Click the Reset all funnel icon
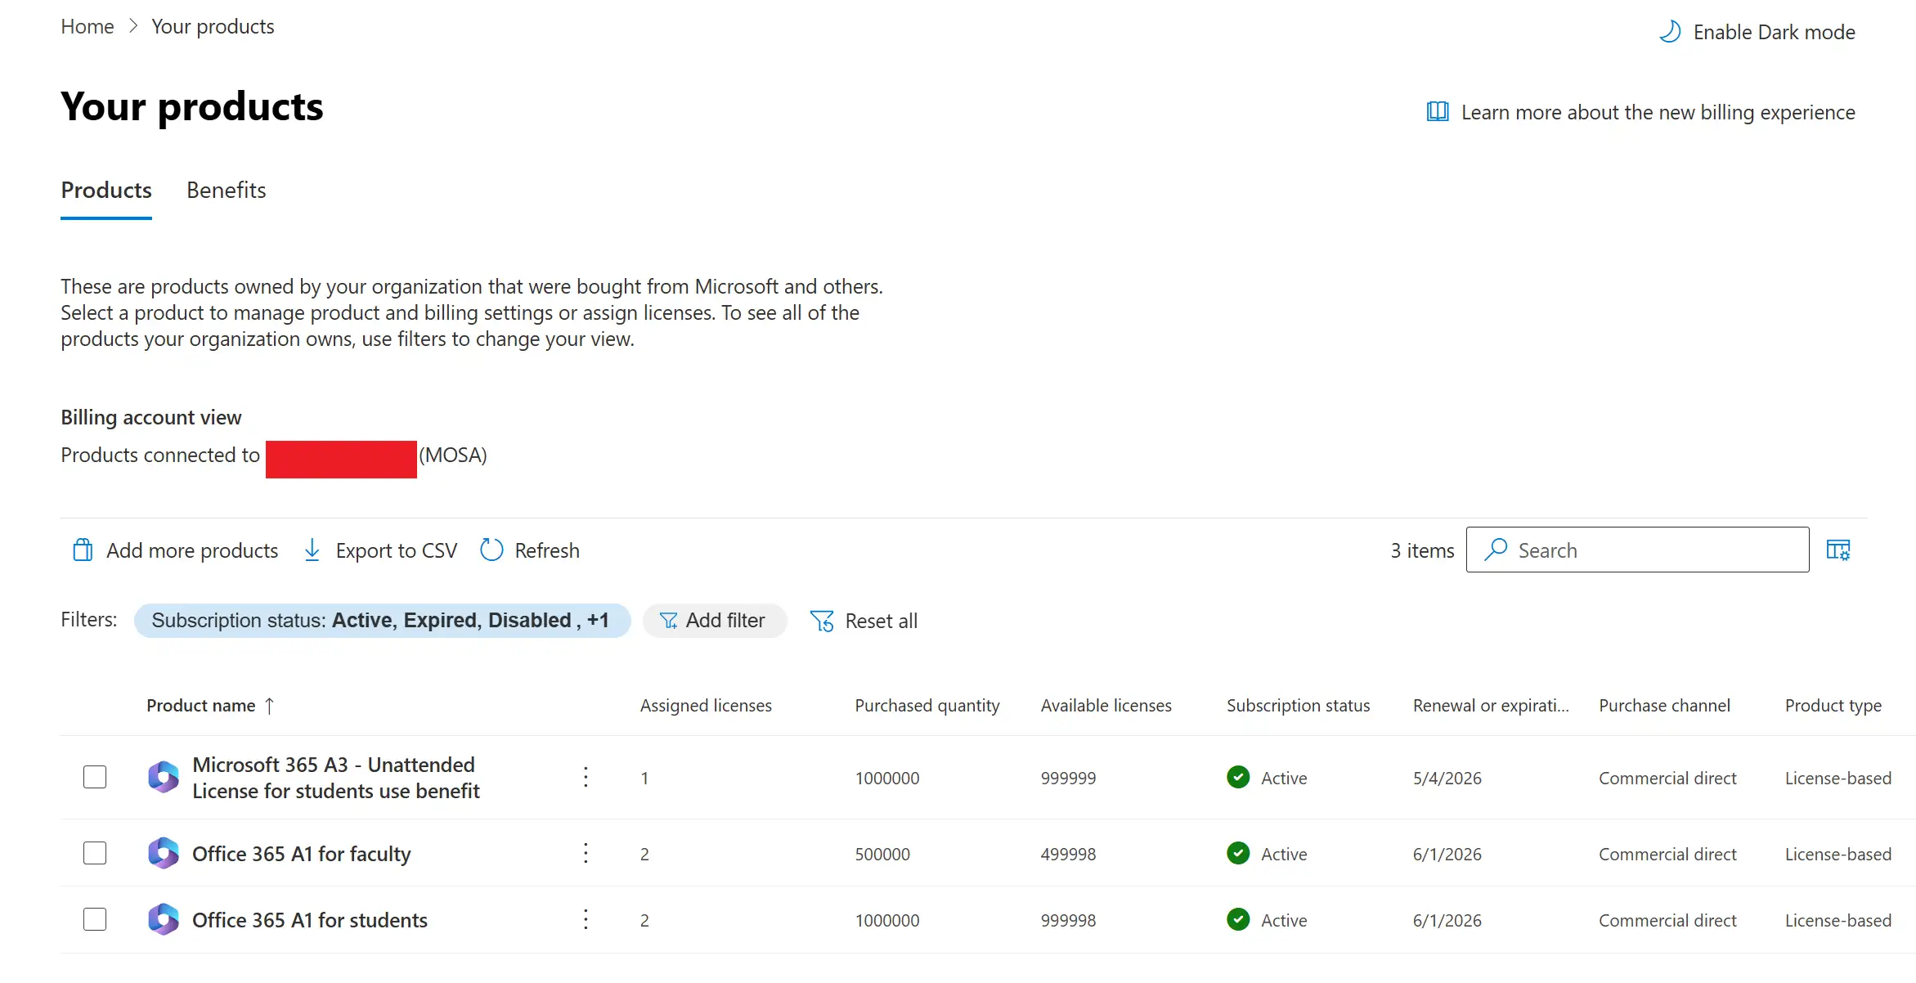Viewport: 1916px width, 983px height. pyautogui.click(x=822, y=622)
